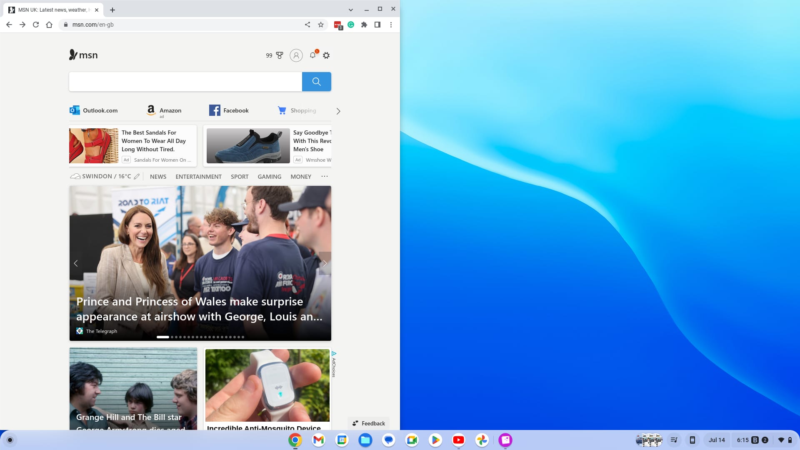Launch YouTube from shelf

[x=459, y=440]
